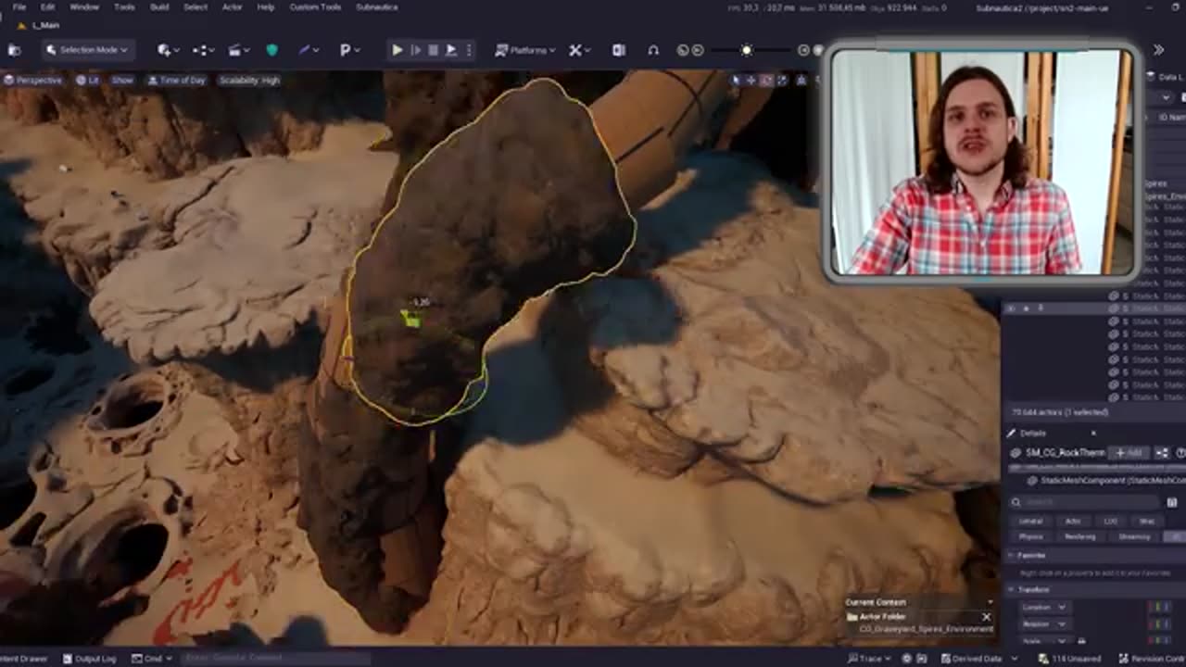The image size is (1186, 667).
Task: Select the Rendering filter in Details
Action: (x=1080, y=536)
